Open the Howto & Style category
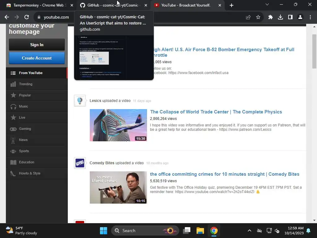This screenshot has width=317, height=238. 37,173
